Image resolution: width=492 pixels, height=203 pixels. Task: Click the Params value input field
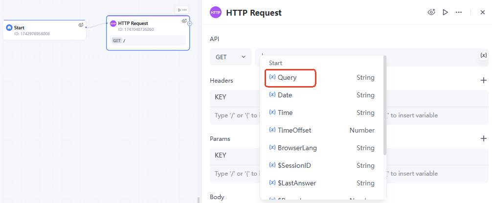click(x=437, y=174)
